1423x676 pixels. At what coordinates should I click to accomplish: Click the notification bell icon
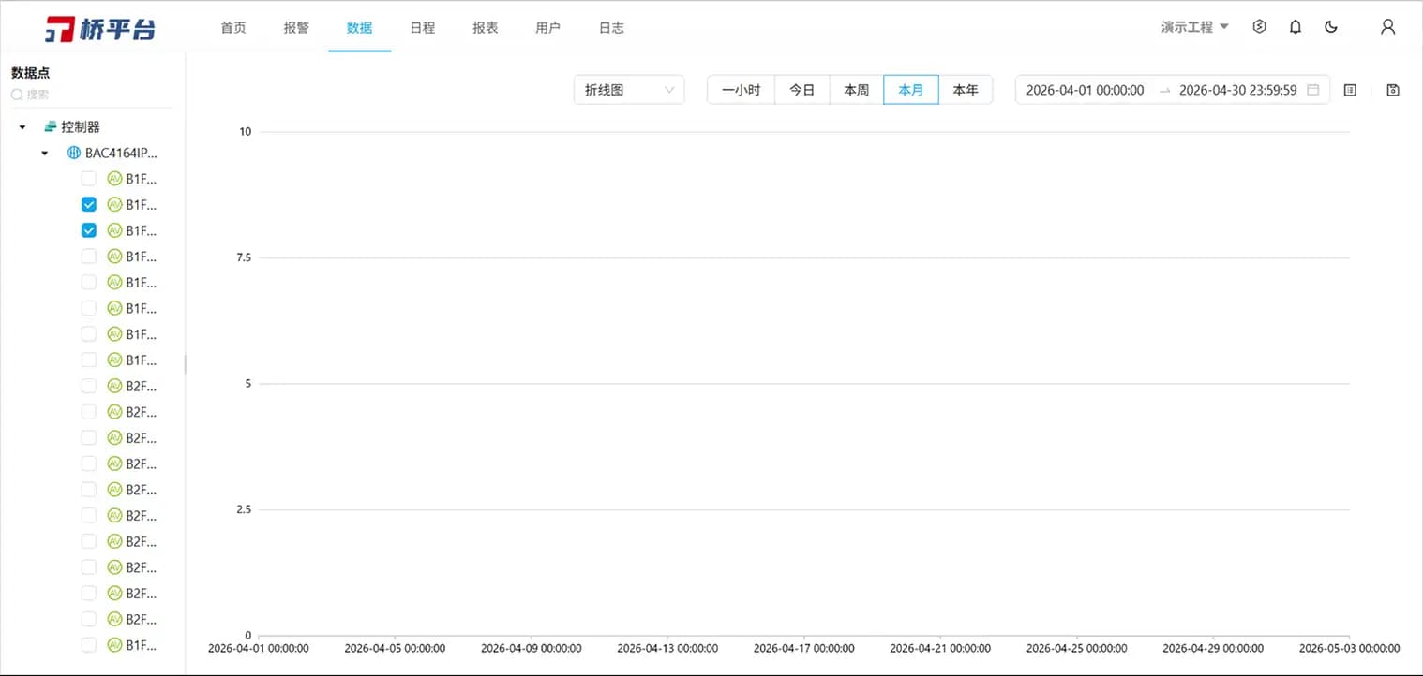click(x=1296, y=27)
